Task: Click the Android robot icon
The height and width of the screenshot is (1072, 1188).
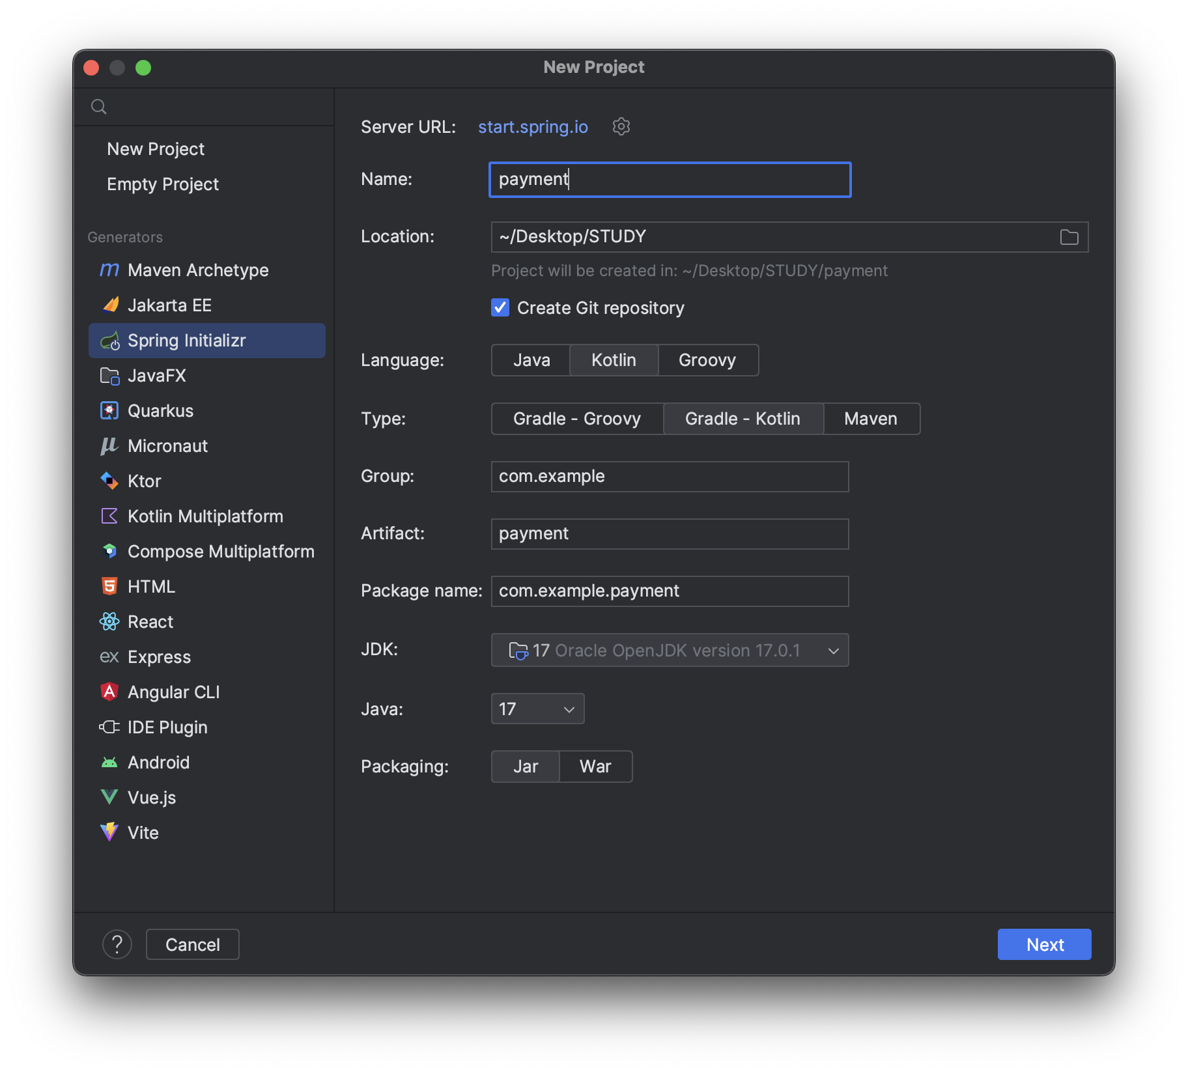Action: [109, 762]
